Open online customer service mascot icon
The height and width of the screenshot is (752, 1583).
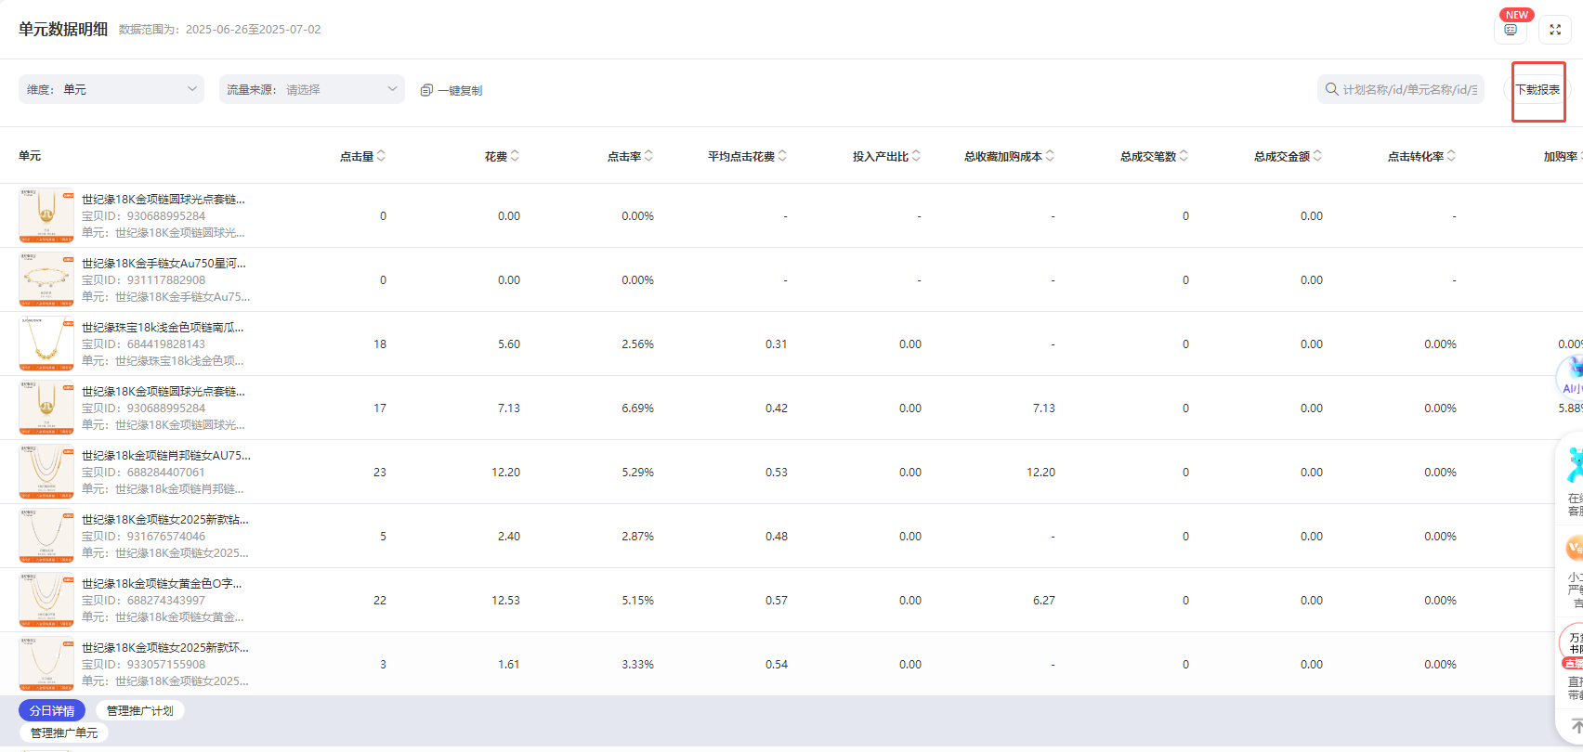coord(1573,464)
